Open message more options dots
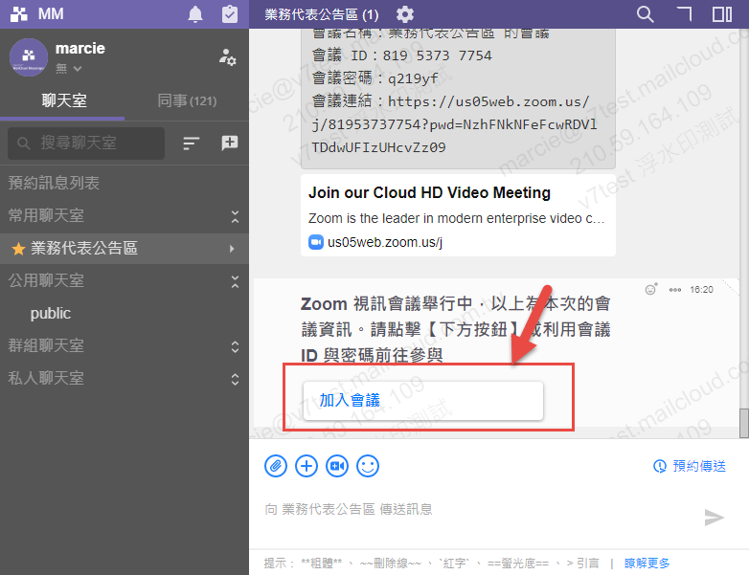This screenshot has width=749, height=575. [675, 290]
